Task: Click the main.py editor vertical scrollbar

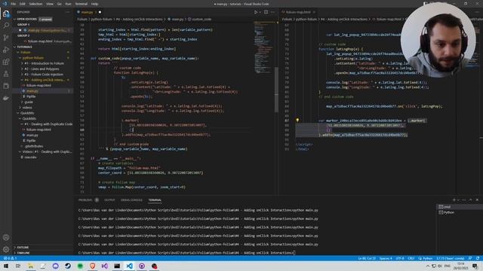Action: pos(276,89)
